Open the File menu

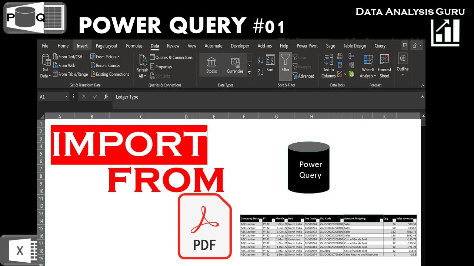(x=45, y=46)
